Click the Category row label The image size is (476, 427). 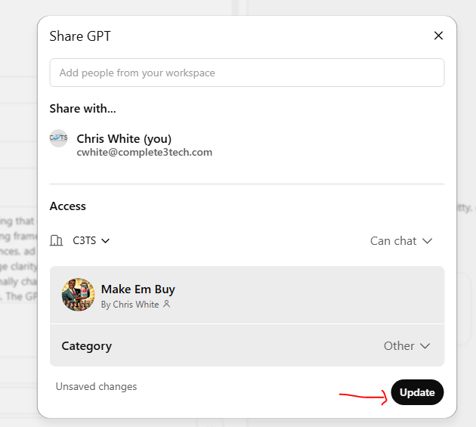pos(87,345)
